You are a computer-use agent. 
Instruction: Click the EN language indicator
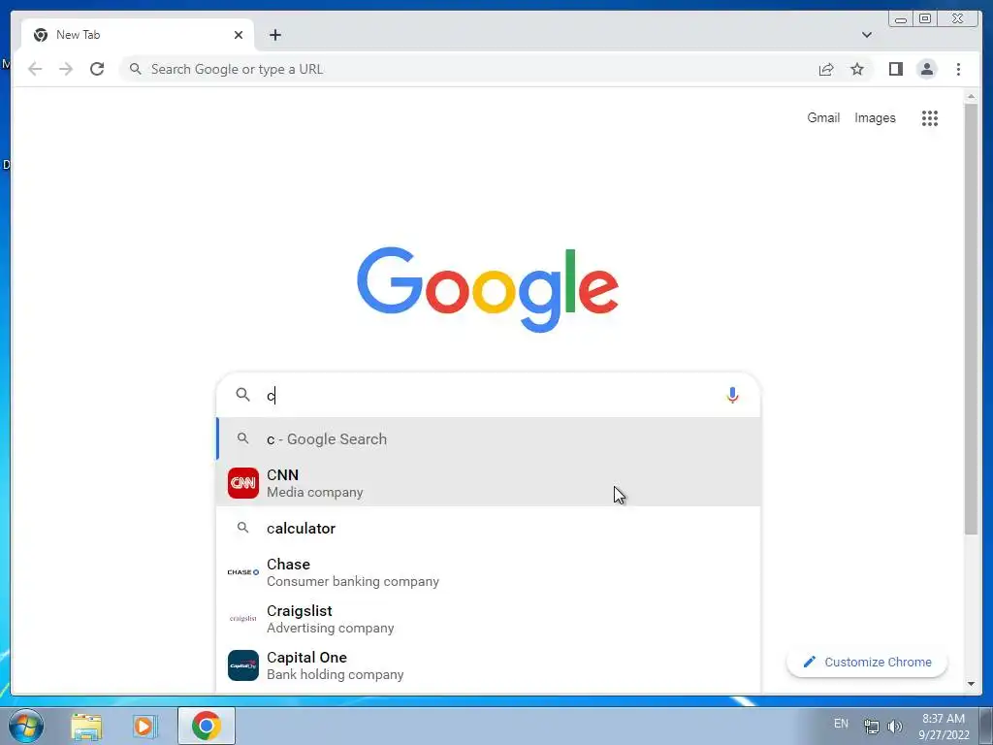[841, 724]
